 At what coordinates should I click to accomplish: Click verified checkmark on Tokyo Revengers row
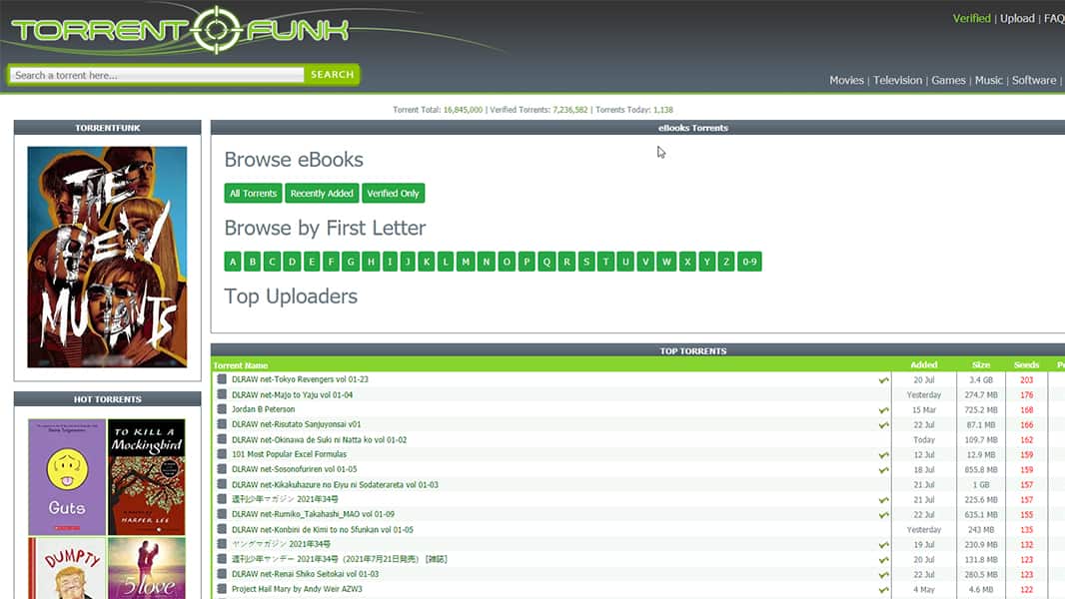point(883,380)
